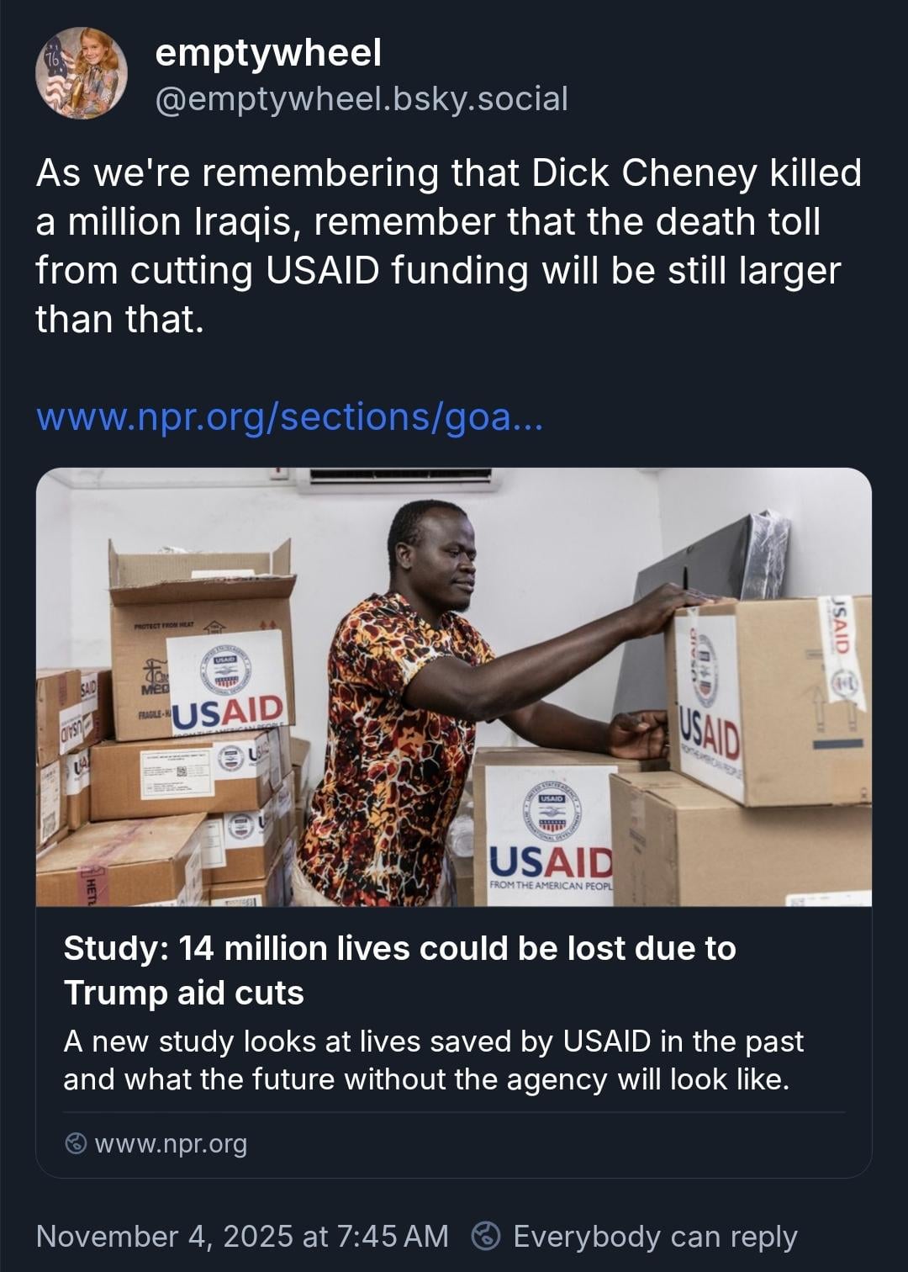Click the globe icon before Everybody can reply
This screenshot has width=908, height=1272.
(487, 1236)
